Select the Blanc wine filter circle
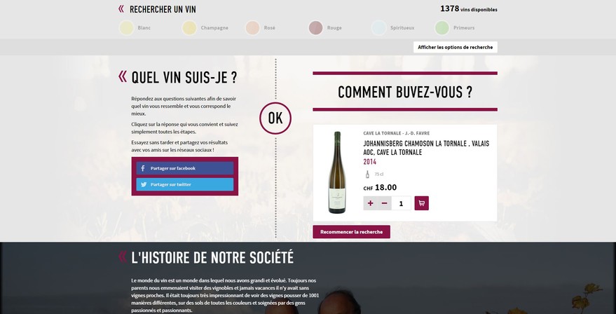 [127, 28]
